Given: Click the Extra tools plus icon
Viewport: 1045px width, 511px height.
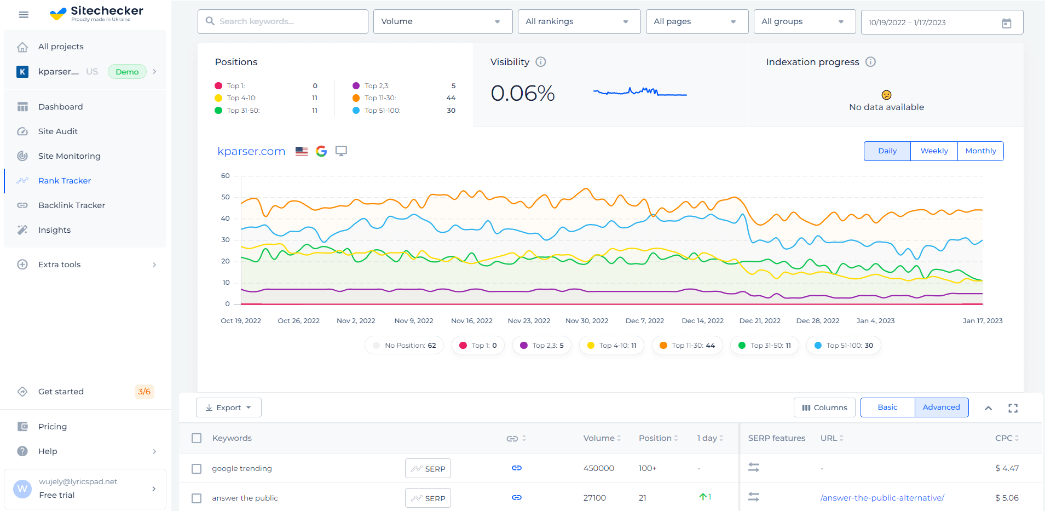Looking at the screenshot, I should [x=22, y=265].
